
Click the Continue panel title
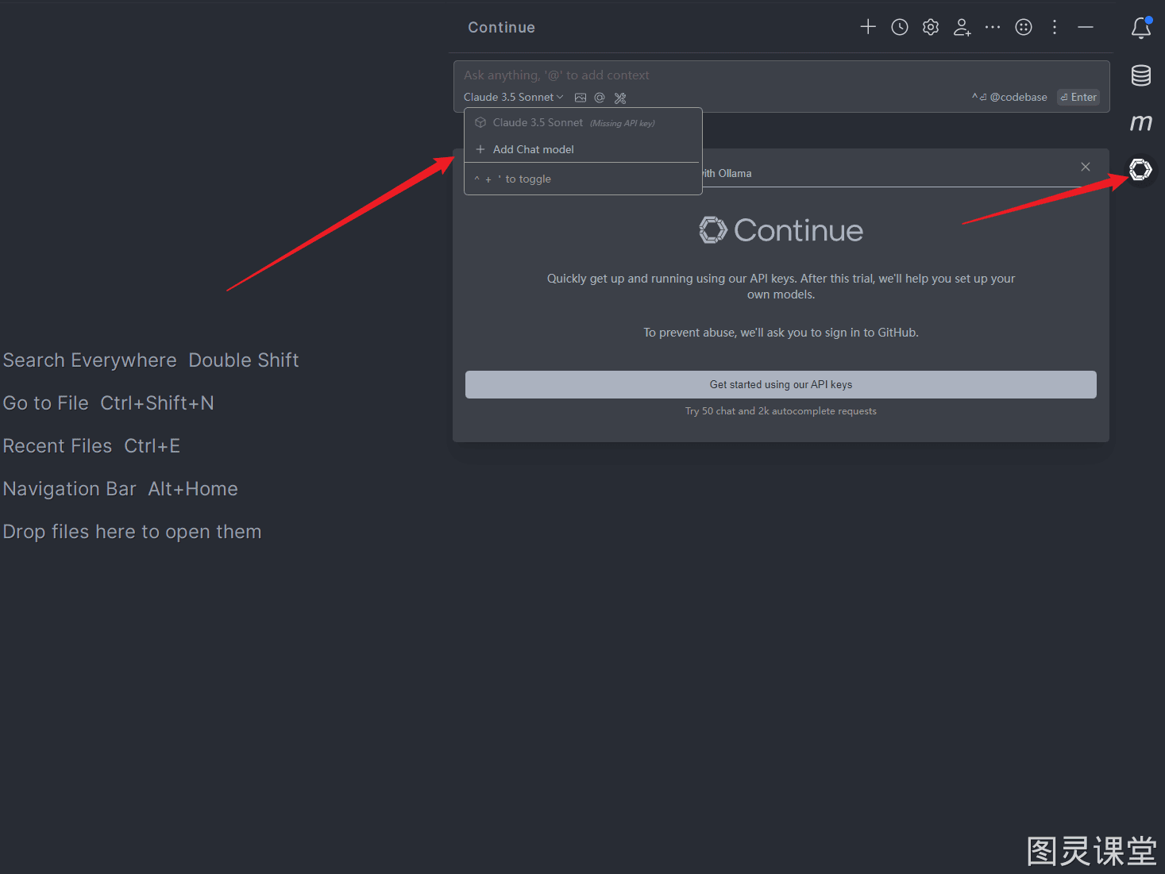pos(501,27)
